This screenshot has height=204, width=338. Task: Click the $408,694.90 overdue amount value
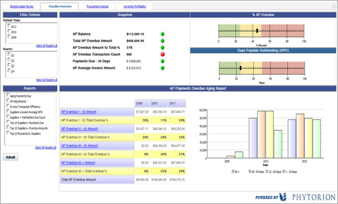click(x=135, y=41)
